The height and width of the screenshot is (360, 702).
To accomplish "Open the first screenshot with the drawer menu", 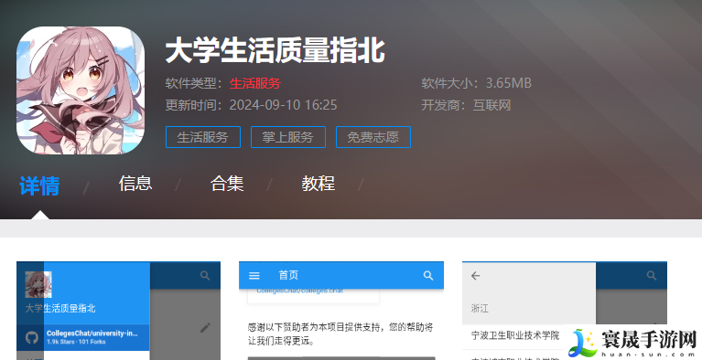I will (x=119, y=311).
